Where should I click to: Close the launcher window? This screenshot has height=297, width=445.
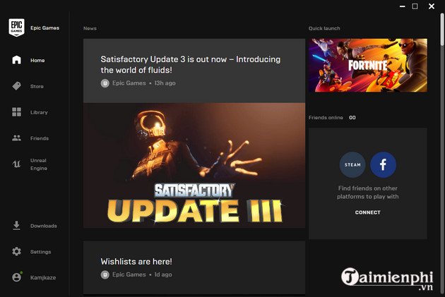pos(432,6)
